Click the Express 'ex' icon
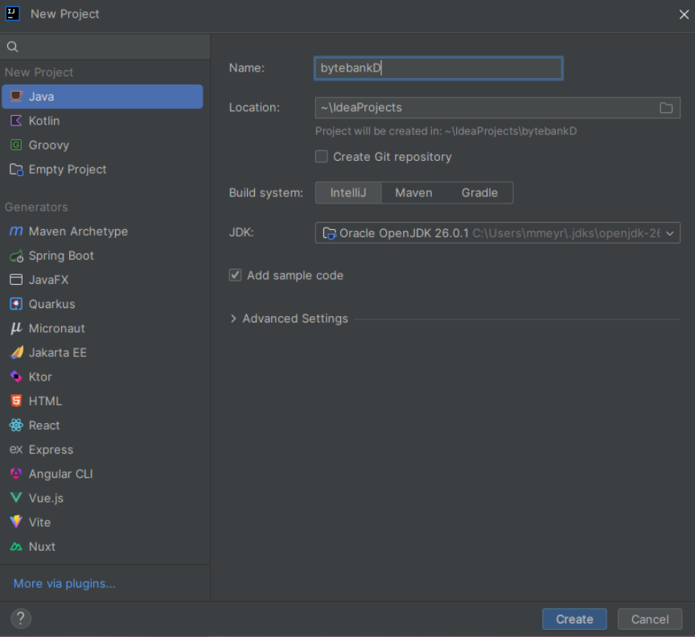This screenshot has height=637, width=695. [16, 450]
